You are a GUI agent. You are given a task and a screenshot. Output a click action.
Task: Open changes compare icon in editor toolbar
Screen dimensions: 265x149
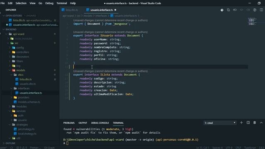point(228,10)
